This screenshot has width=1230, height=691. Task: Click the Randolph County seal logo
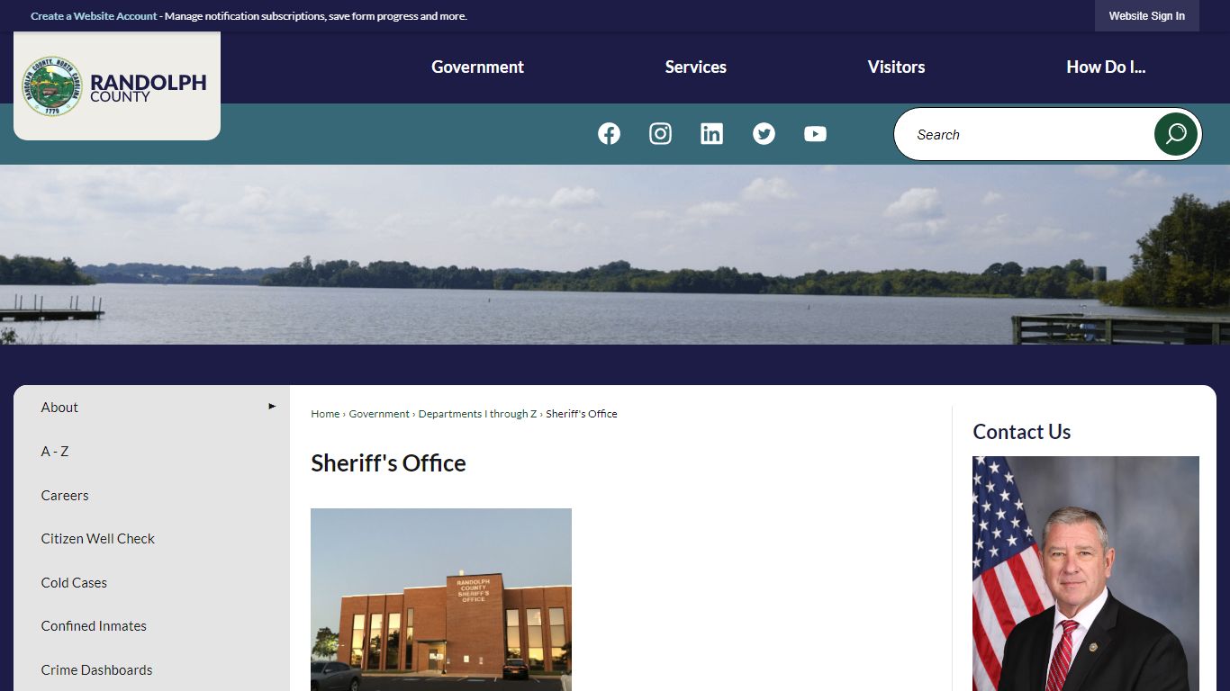[x=52, y=86]
